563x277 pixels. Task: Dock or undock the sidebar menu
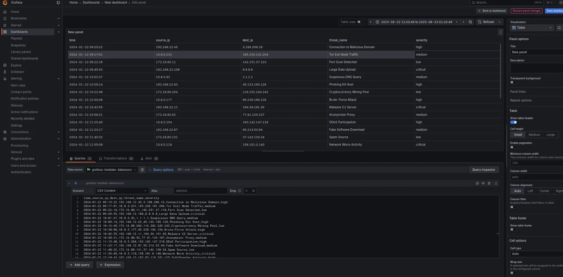pos(58,2)
